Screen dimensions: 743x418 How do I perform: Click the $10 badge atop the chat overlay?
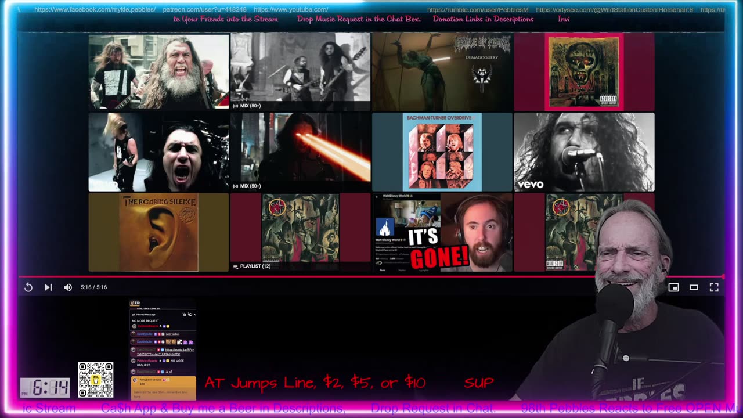135,303
